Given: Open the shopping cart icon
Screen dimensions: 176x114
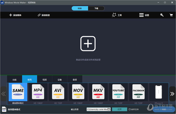Looking at the screenshot, I should click(x=171, y=15).
